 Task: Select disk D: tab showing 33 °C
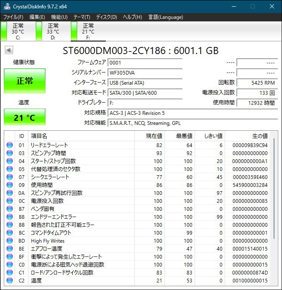pyautogui.click(x=53, y=31)
